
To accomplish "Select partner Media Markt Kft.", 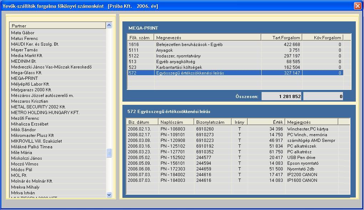I will click(x=57, y=56).
